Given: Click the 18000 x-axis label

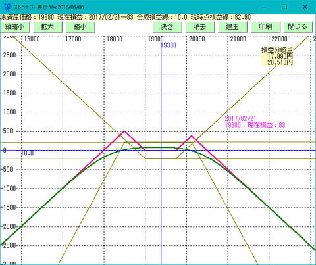Looking at the screenshot, I should tap(115, 39).
